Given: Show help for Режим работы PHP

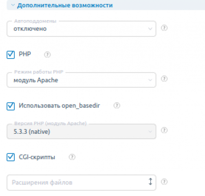Looking at the screenshot, I should pos(164,79).
